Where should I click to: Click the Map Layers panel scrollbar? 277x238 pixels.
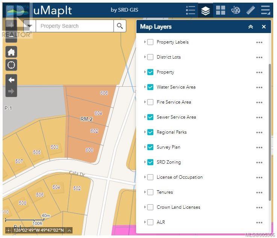[269, 131]
